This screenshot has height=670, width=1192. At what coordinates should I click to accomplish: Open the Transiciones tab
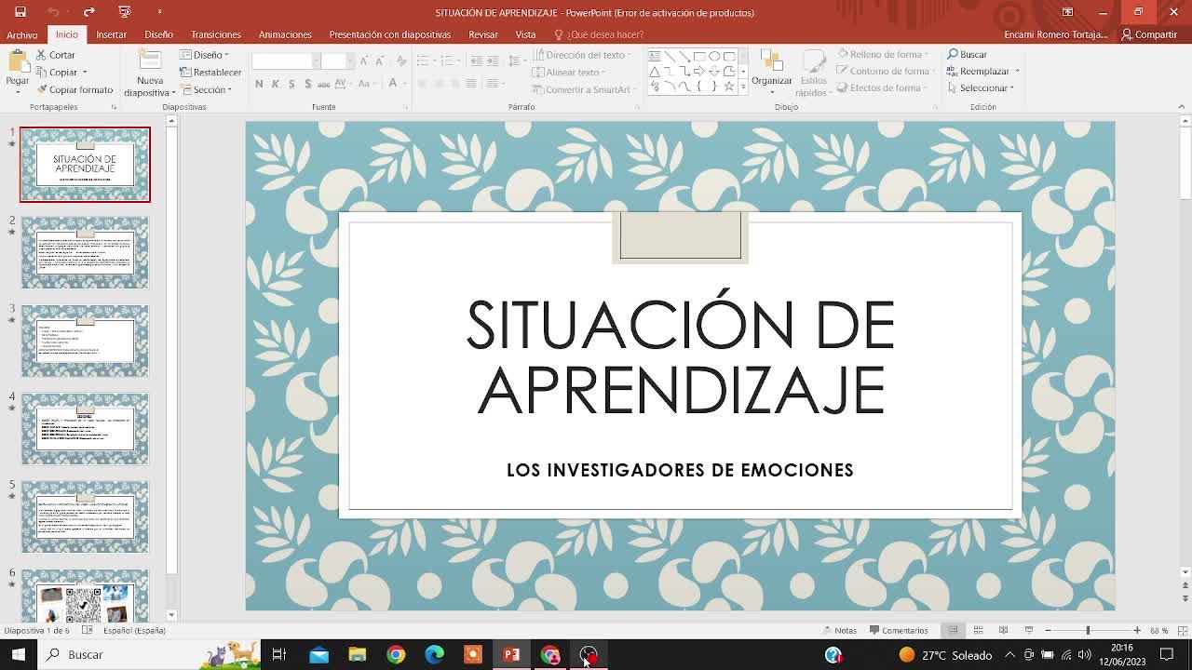point(215,34)
